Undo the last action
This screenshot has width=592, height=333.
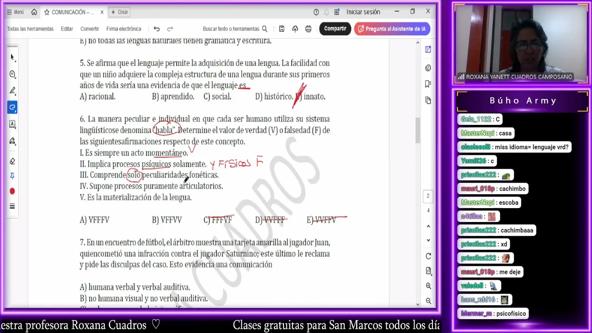click(157, 29)
